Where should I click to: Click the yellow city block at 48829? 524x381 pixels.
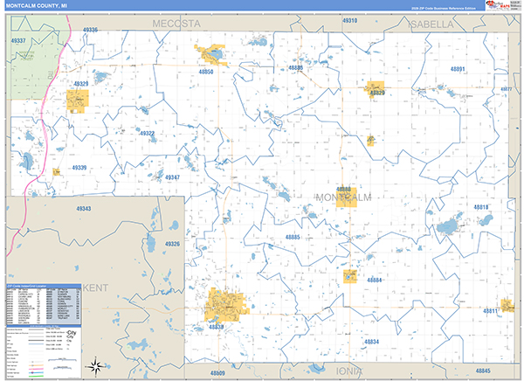click(376, 87)
